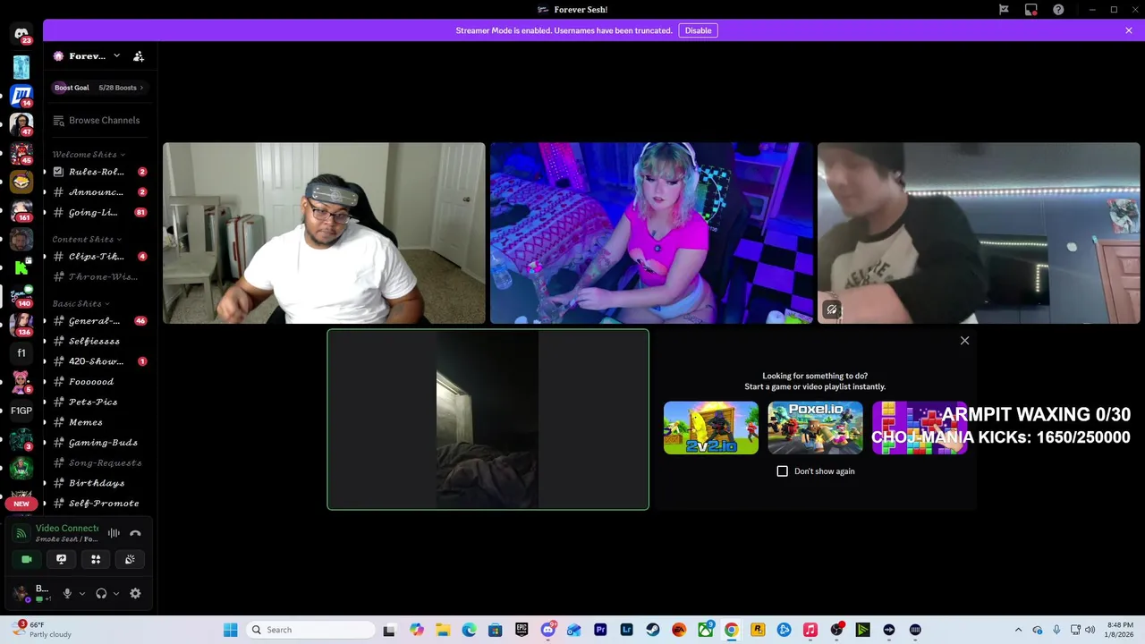Viewport: 1145px width, 644px height.
Task: Focus the dark bedroom video tile
Action: (x=488, y=419)
